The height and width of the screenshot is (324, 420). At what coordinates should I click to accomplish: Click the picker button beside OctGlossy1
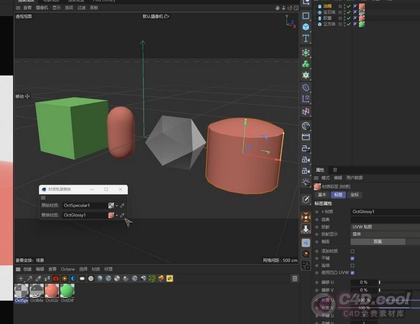point(122,215)
